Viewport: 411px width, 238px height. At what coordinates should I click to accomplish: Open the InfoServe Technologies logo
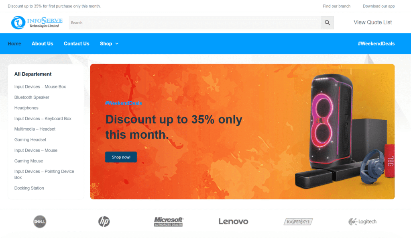37,23
